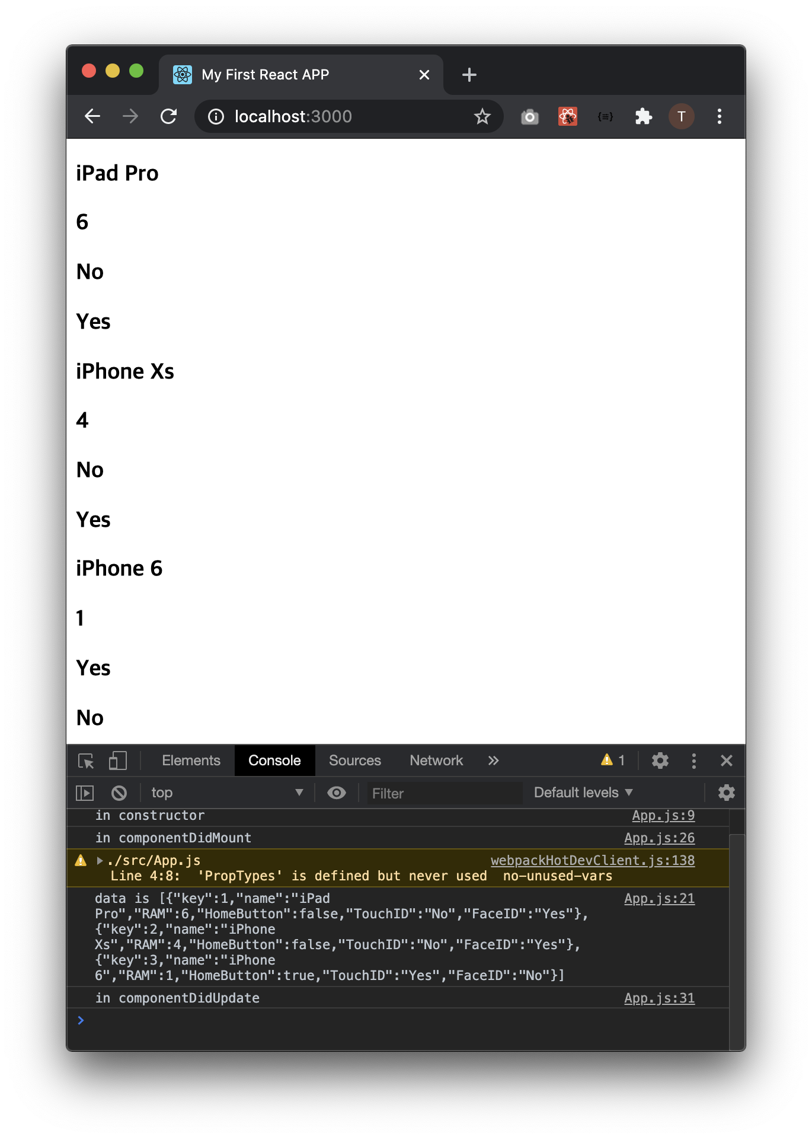Click the 'in constructor' log entry

pyautogui.click(x=150, y=816)
